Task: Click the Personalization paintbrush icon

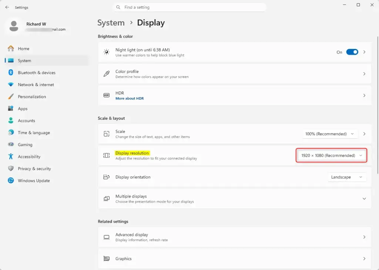Action: click(11, 97)
